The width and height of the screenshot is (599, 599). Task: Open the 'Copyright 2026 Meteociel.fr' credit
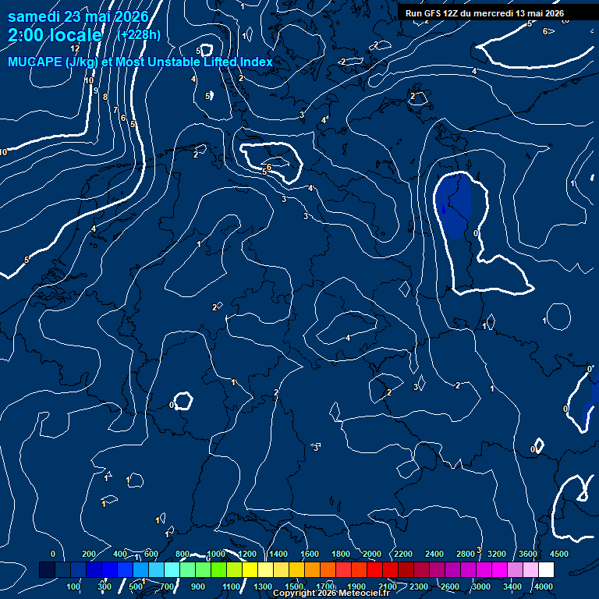pos(331,593)
